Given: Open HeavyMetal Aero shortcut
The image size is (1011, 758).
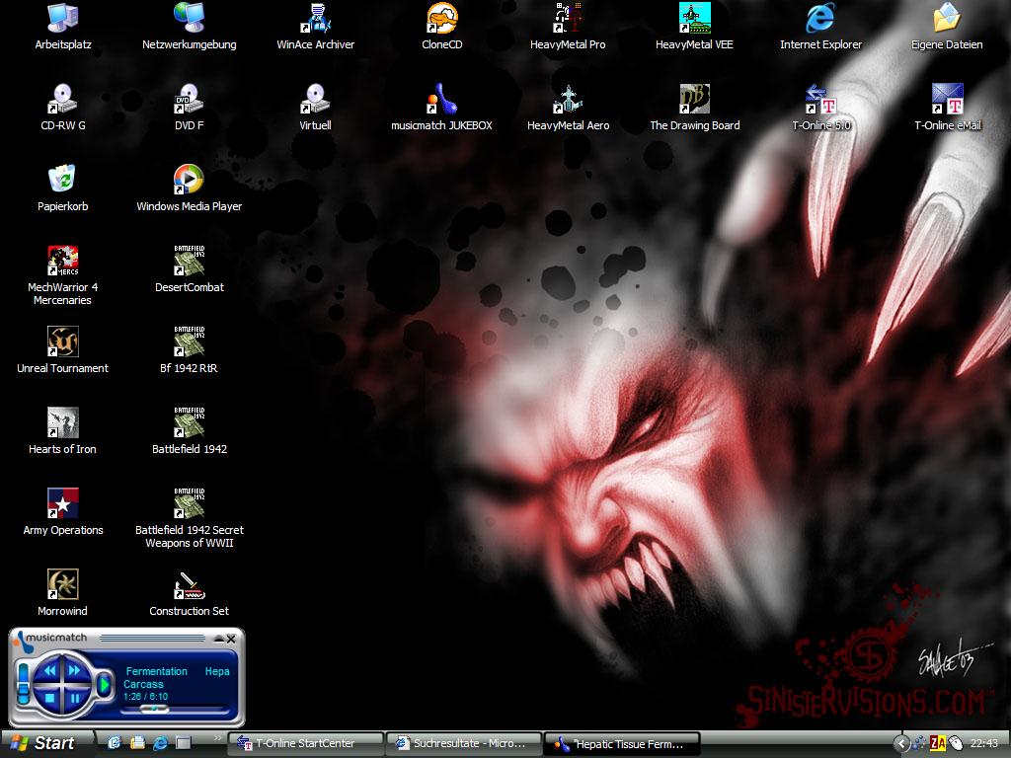Looking at the screenshot, I should coord(568,107).
